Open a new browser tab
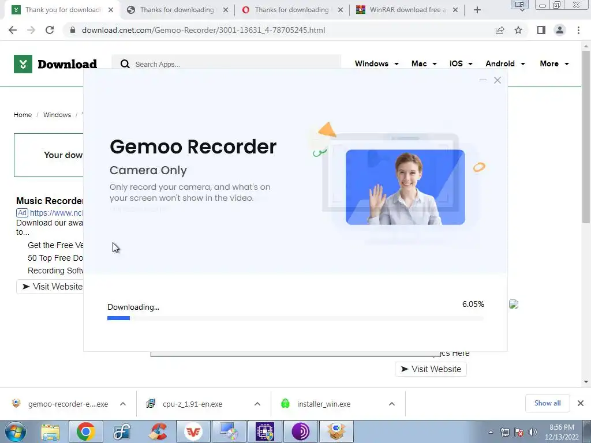Screen dimensions: 591x443 click(477, 10)
